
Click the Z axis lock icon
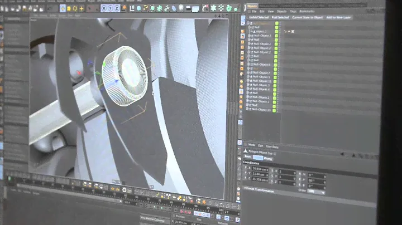coord(116,9)
